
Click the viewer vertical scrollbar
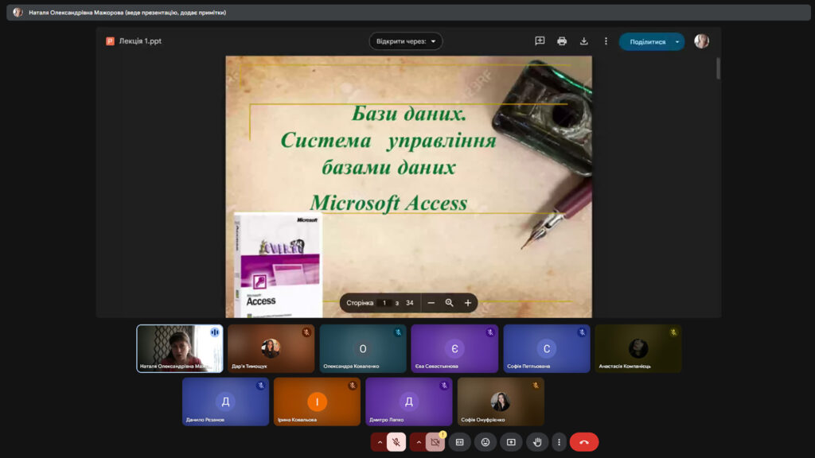(x=719, y=68)
